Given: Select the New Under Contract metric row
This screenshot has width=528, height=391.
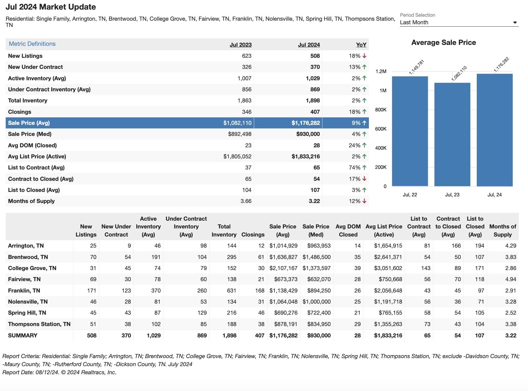Looking at the screenshot, I should (187, 67).
